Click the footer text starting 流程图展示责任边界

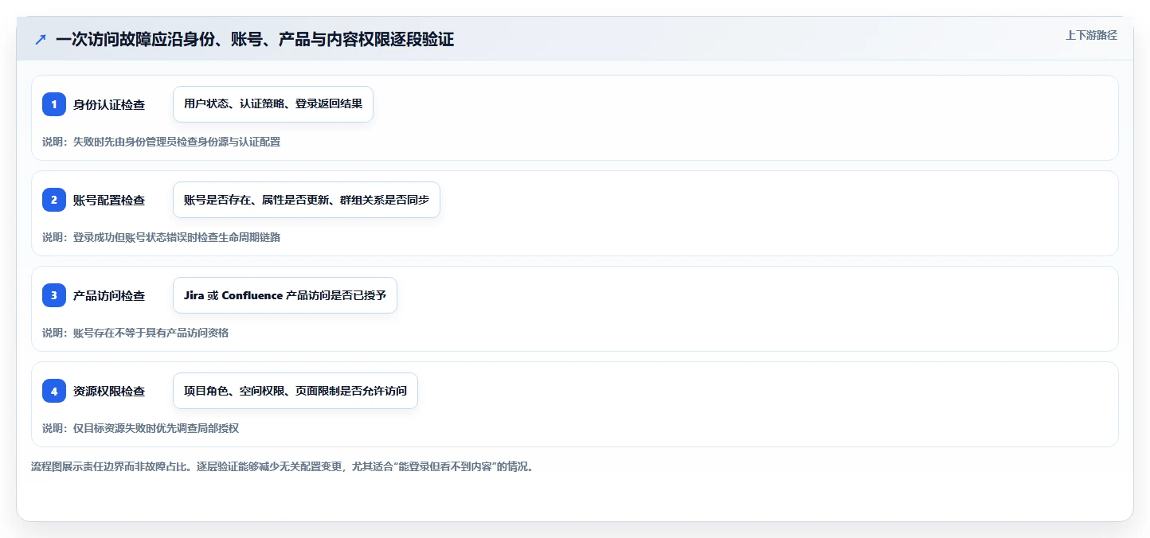(282, 466)
